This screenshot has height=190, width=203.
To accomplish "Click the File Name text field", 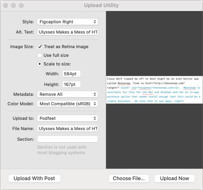I will pyautogui.click(x=67, y=129).
